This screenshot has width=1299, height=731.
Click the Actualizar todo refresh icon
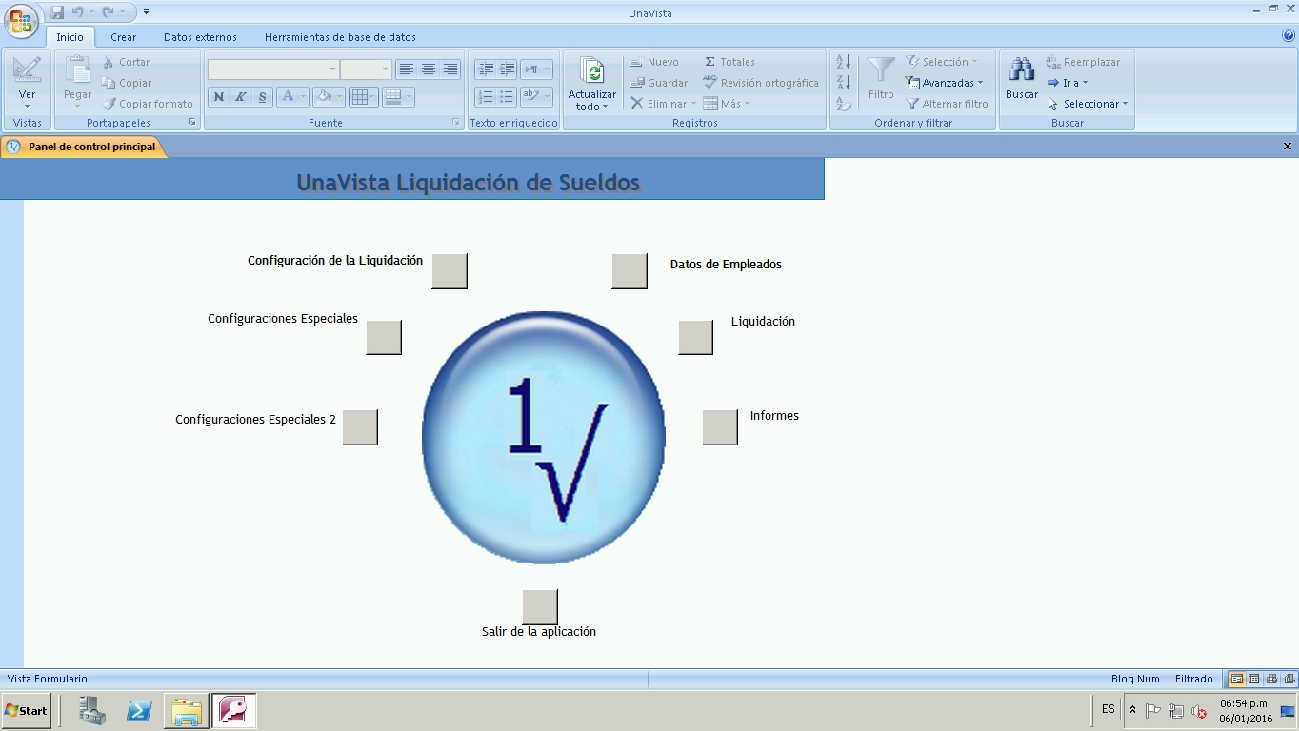(x=592, y=72)
